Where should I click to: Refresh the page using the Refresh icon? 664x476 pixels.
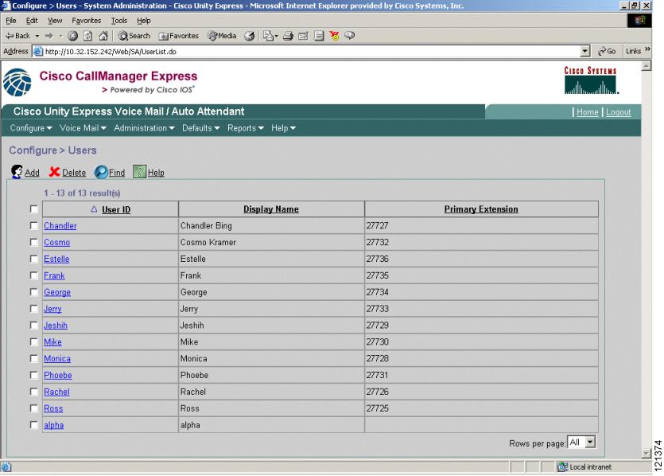(88, 36)
